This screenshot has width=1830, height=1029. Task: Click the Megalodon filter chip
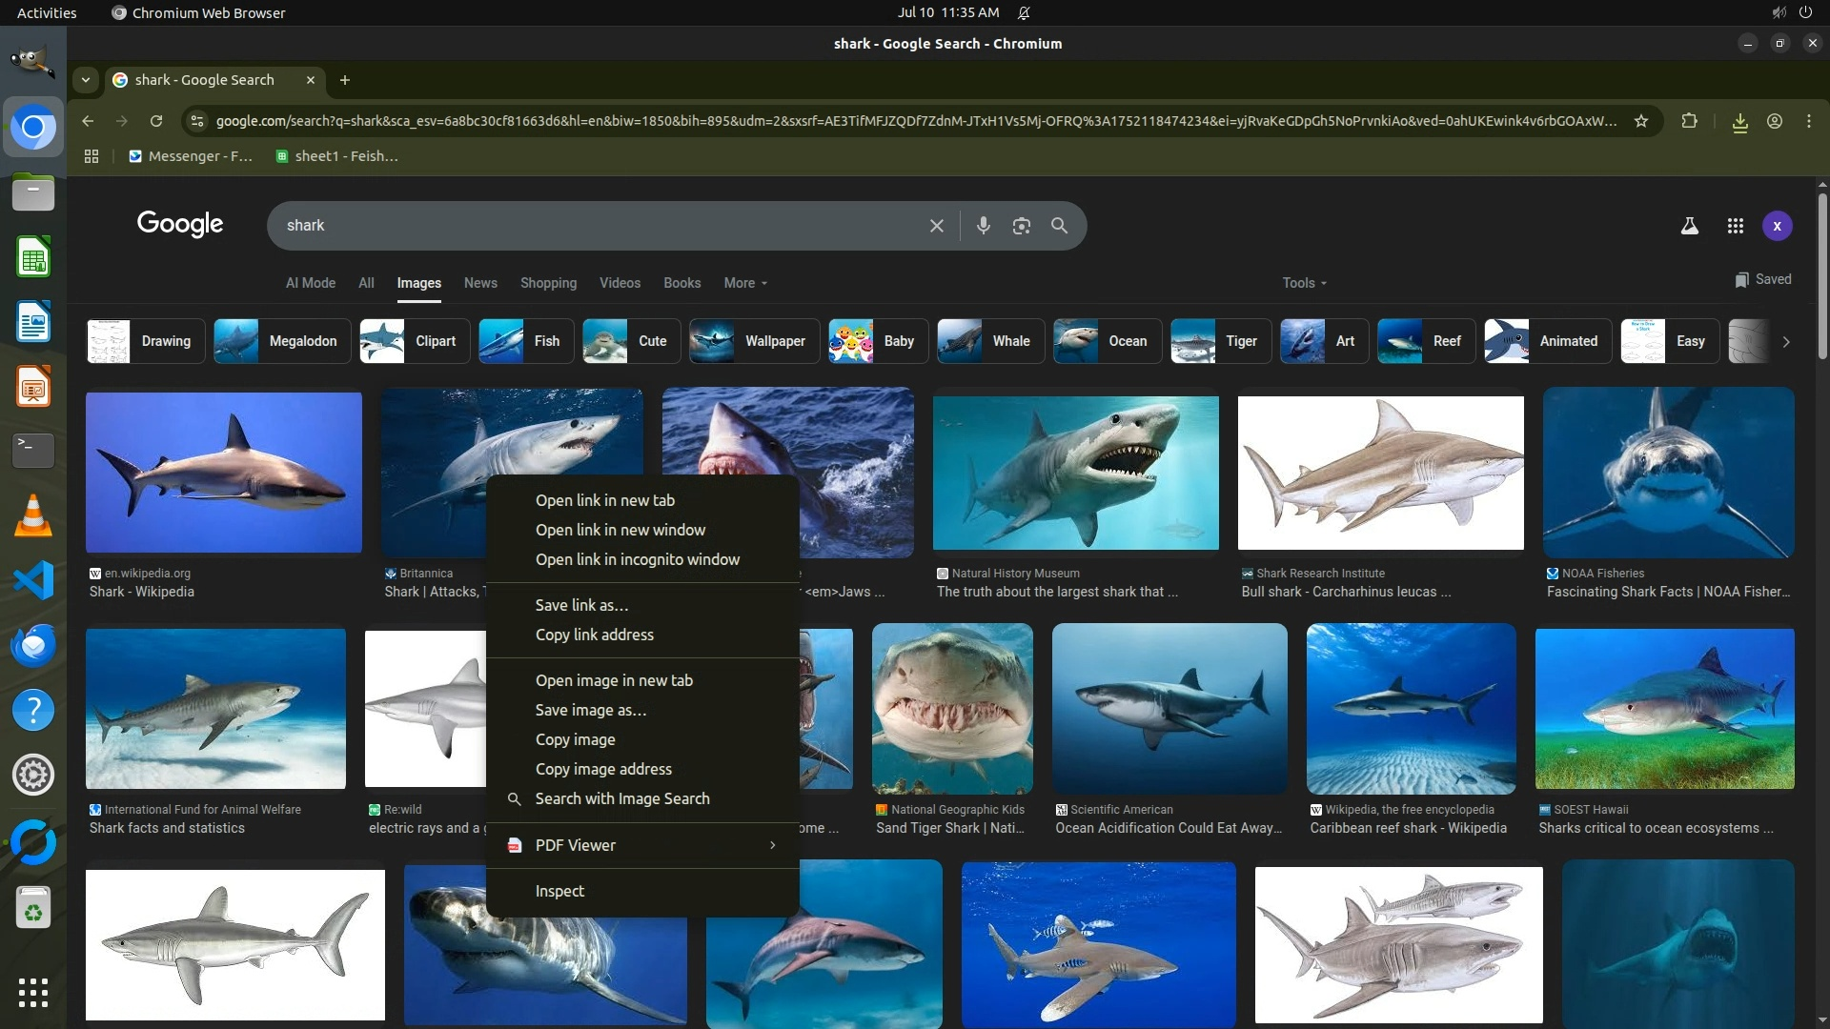[282, 341]
